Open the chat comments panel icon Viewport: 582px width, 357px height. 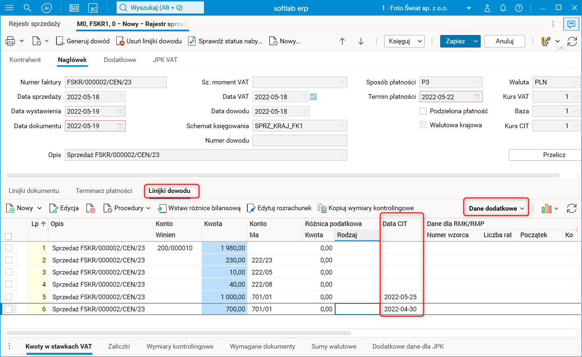coord(570,24)
